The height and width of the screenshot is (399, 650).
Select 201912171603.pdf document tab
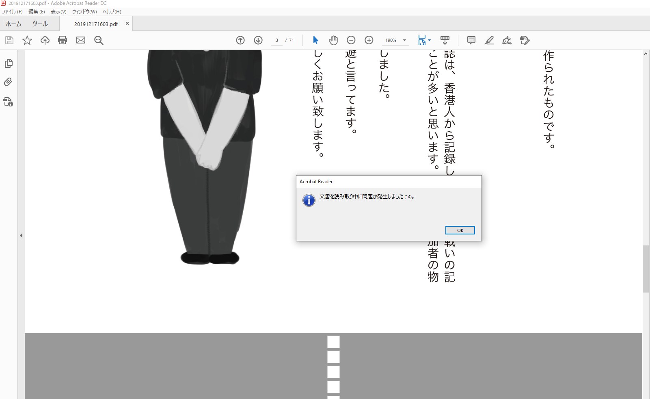(x=96, y=24)
